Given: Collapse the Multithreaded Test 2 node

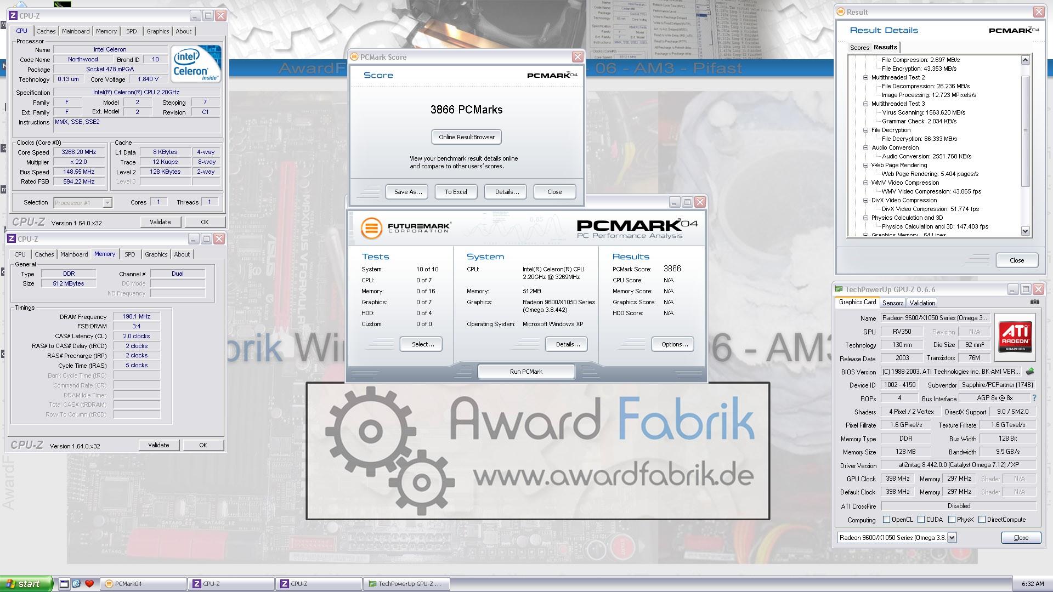Looking at the screenshot, I should point(866,77).
